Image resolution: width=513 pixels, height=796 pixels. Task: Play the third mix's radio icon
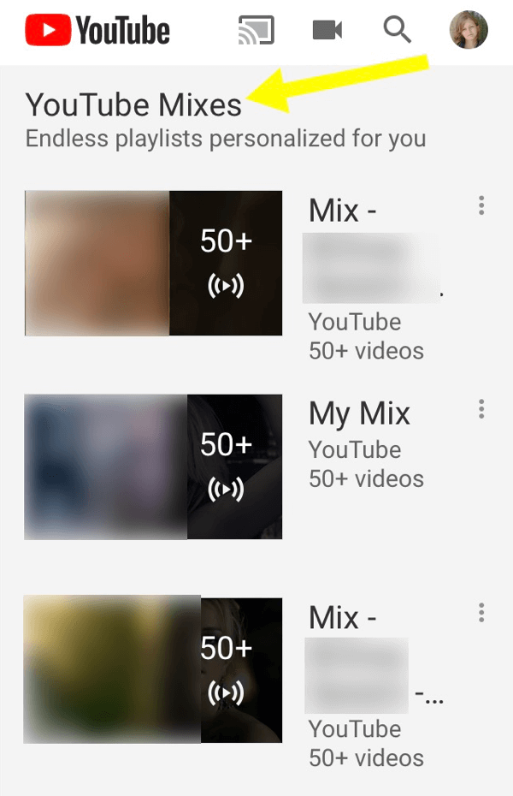click(x=226, y=693)
